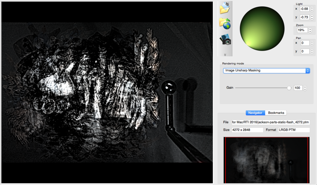
Task: Click the main RTI image viewer
Action: pos(107,92)
